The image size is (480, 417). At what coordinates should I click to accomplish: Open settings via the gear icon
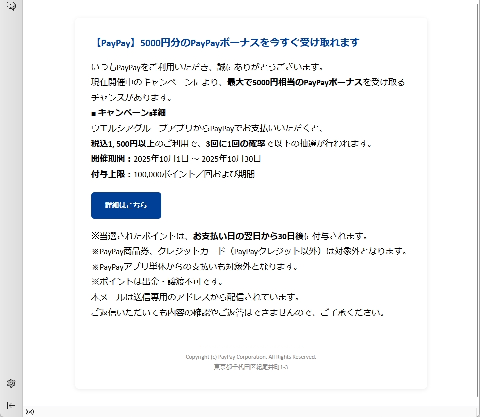click(11, 383)
